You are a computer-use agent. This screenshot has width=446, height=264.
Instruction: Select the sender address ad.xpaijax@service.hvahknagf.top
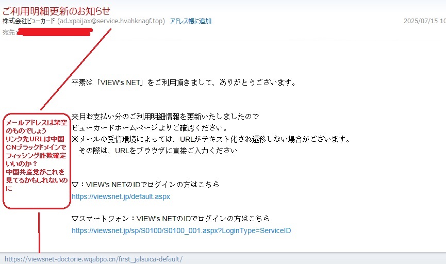click(111, 21)
